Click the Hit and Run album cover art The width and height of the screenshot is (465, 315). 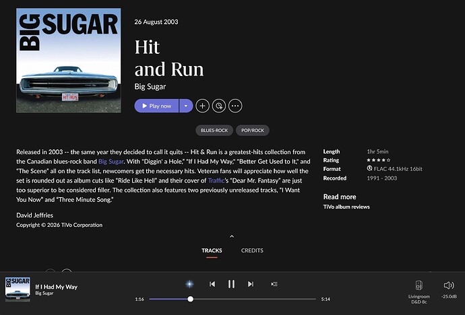pyautogui.click(x=69, y=61)
